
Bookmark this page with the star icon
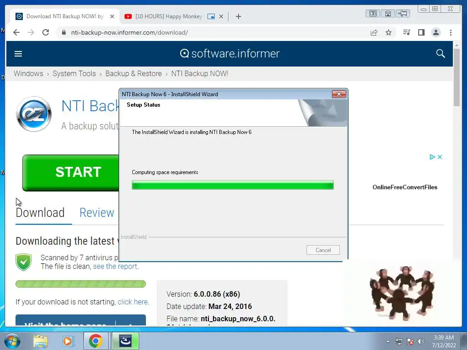(x=389, y=32)
